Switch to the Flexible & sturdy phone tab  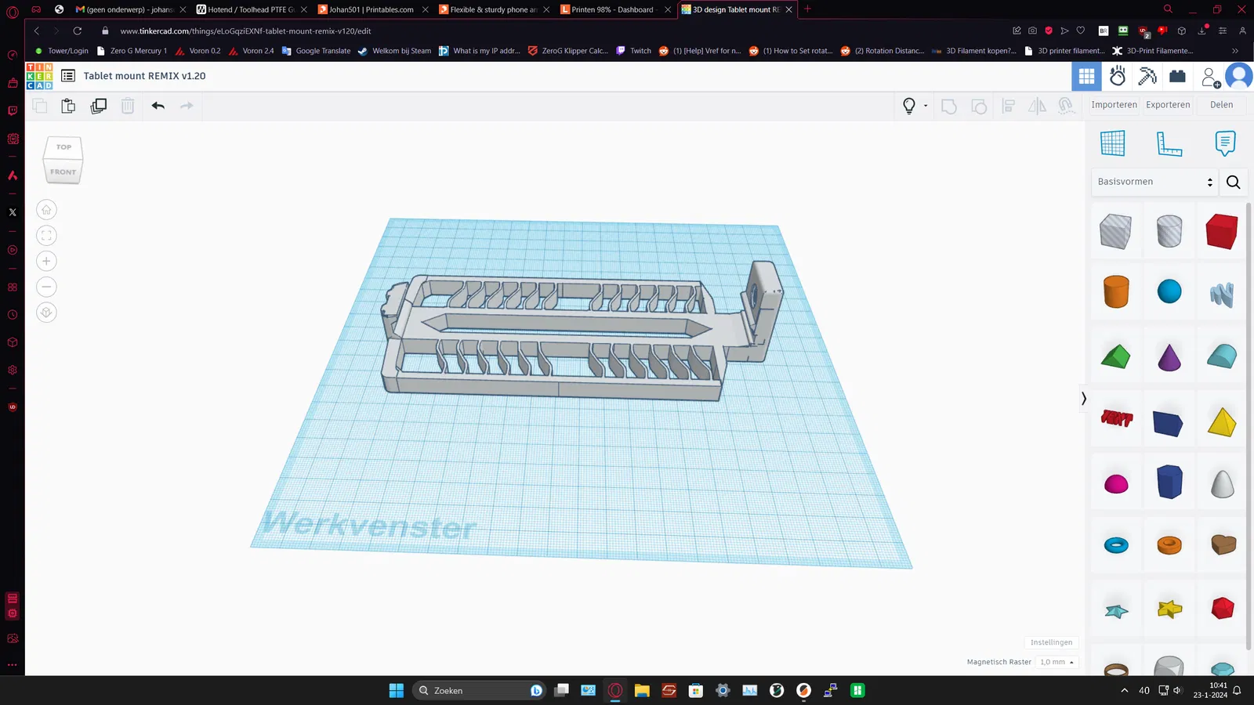[494, 9]
